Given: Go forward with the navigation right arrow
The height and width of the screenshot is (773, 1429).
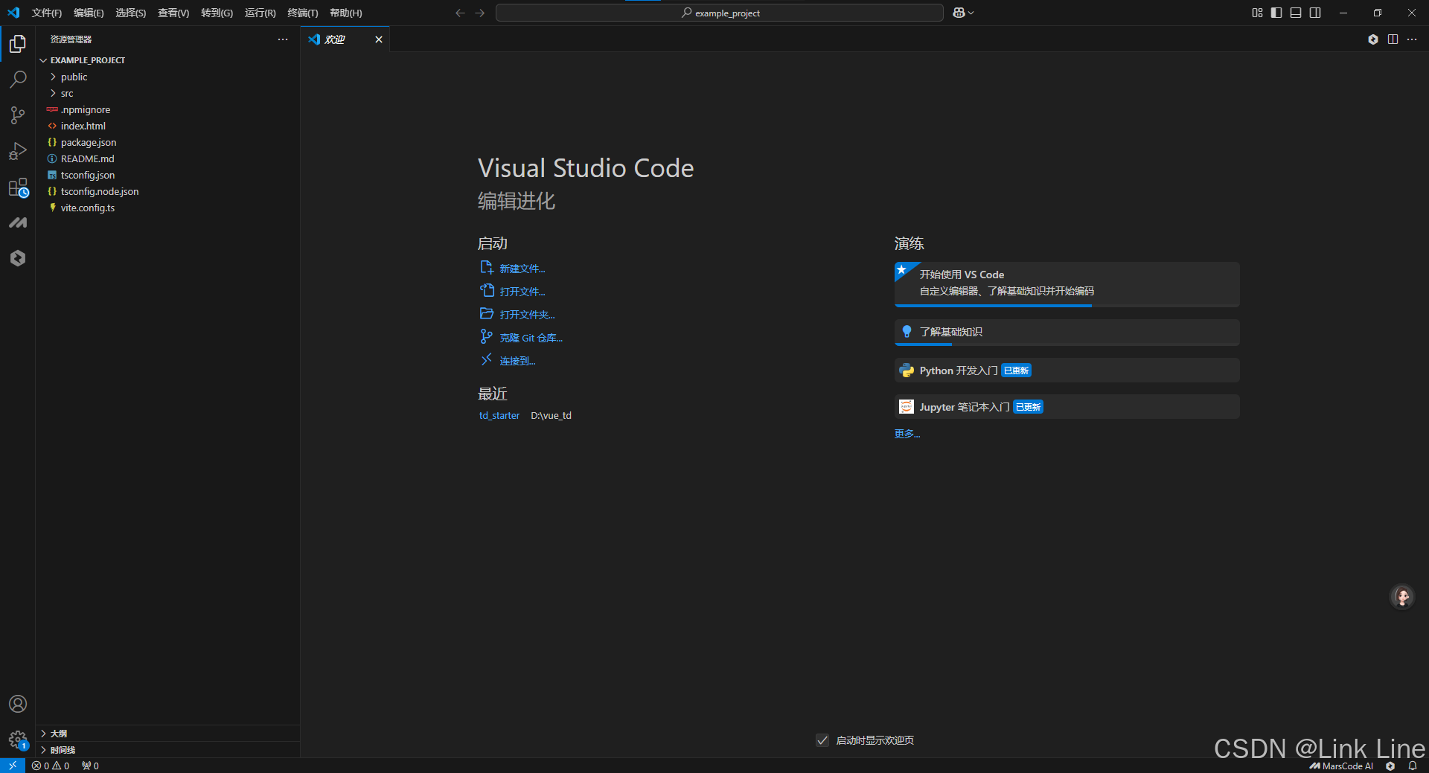Looking at the screenshot, I should pos(480,13).
